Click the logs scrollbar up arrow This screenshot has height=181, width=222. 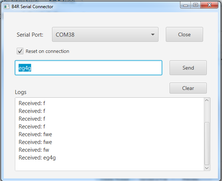click(207, 100)
